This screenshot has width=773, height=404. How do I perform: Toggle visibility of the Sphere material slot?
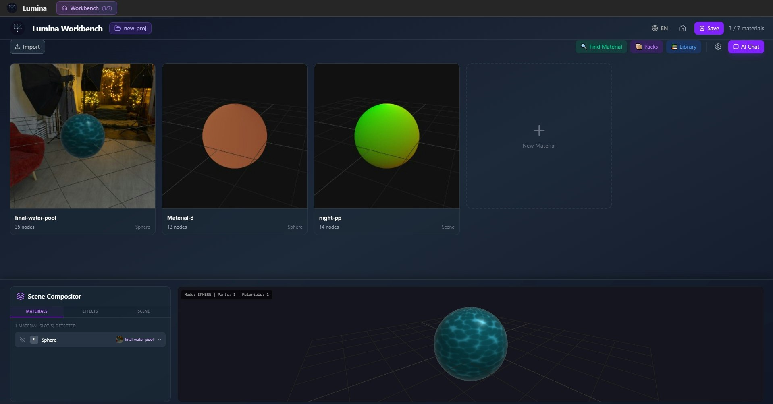[x=23, y=340]
